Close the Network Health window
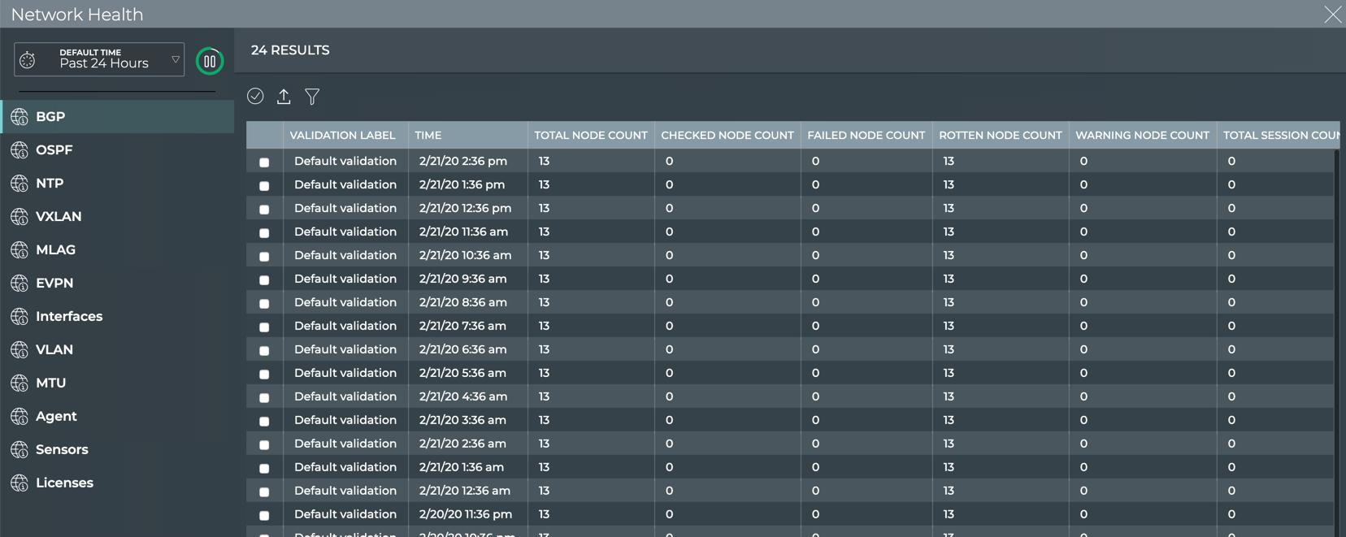1346x537 pixels. coord(1332,15)
